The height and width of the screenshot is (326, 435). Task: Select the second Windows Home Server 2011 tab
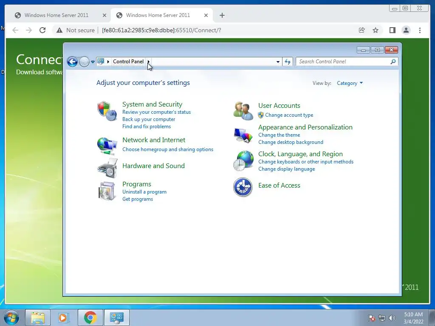[158, 15]
